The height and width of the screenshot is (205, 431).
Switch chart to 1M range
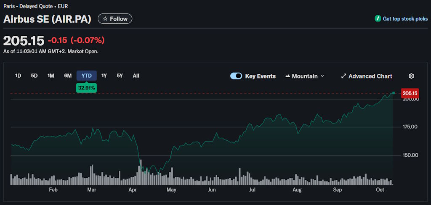(51, 76)
